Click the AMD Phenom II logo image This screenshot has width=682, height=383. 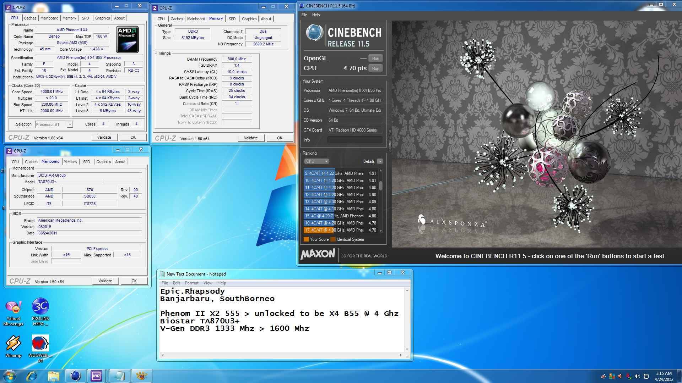click(x=128, y=39)
